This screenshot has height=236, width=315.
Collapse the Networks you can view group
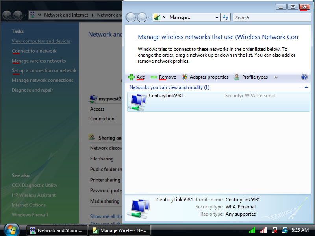pos(306,87)
